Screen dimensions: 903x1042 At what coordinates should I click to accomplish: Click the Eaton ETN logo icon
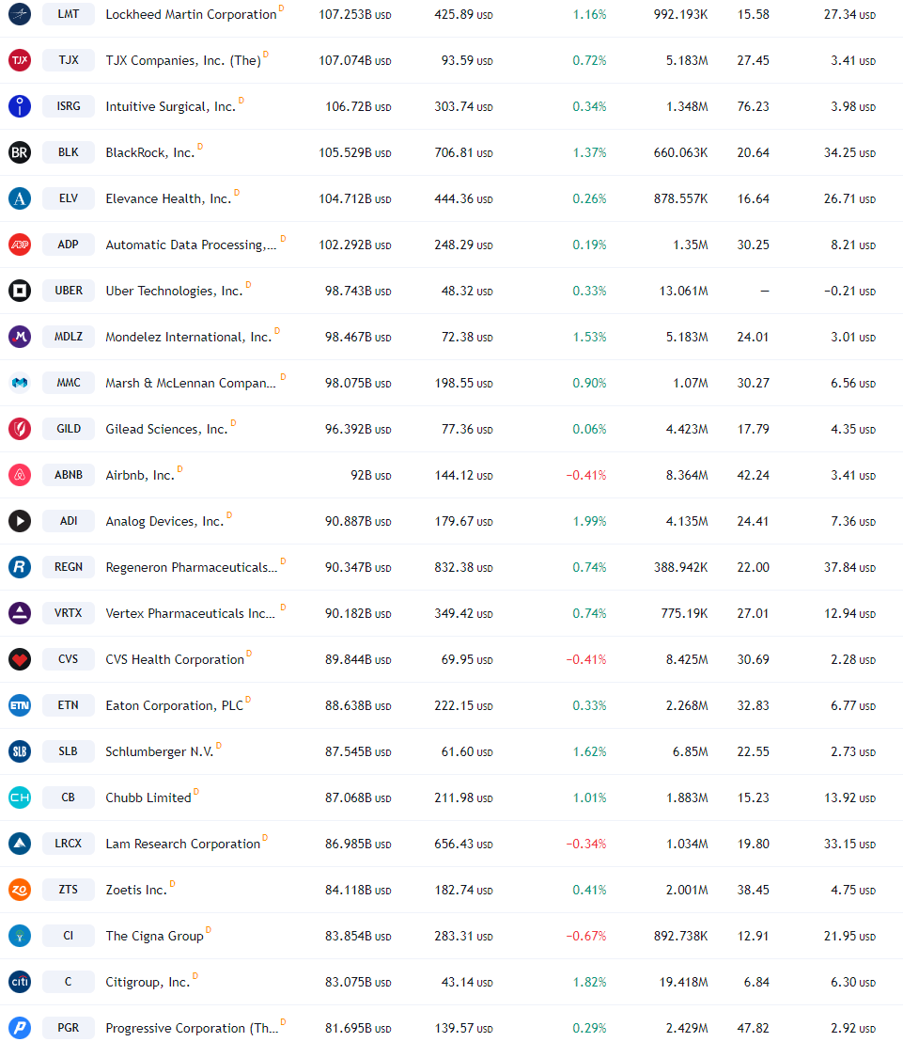[x=20, y=705]
